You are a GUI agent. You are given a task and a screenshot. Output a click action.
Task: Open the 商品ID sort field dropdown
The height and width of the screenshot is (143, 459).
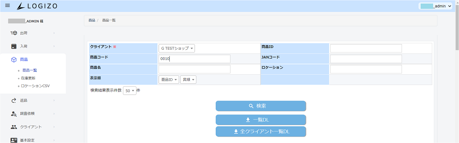(169, 80)
